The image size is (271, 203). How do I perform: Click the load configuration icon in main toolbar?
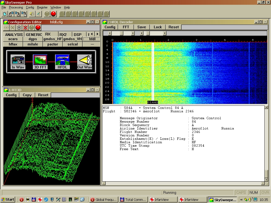click(x=11, y=14)
